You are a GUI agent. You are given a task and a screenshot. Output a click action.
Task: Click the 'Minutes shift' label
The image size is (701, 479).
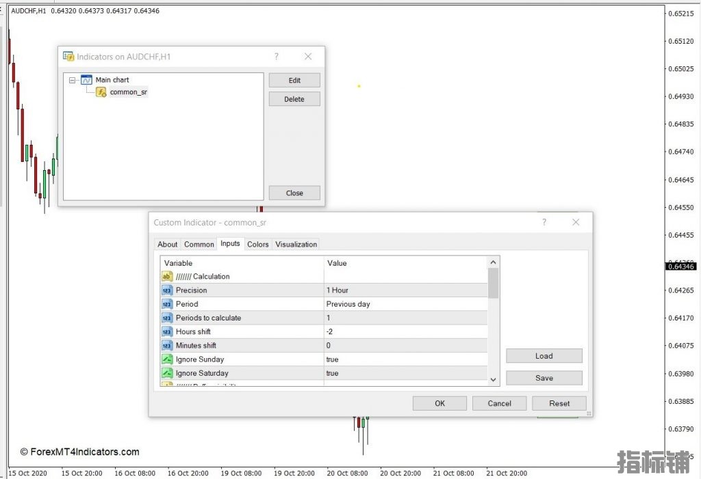tap(196, 346)
